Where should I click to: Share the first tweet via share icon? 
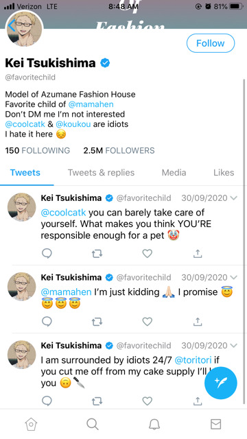[198, 254]
